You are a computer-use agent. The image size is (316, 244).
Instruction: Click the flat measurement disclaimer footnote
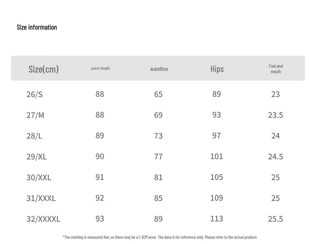[160, 237]
